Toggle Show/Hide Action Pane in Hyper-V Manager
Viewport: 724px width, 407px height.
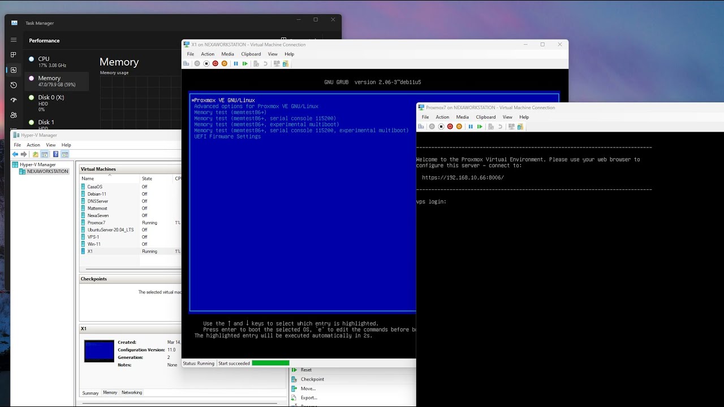pos(65,154)
